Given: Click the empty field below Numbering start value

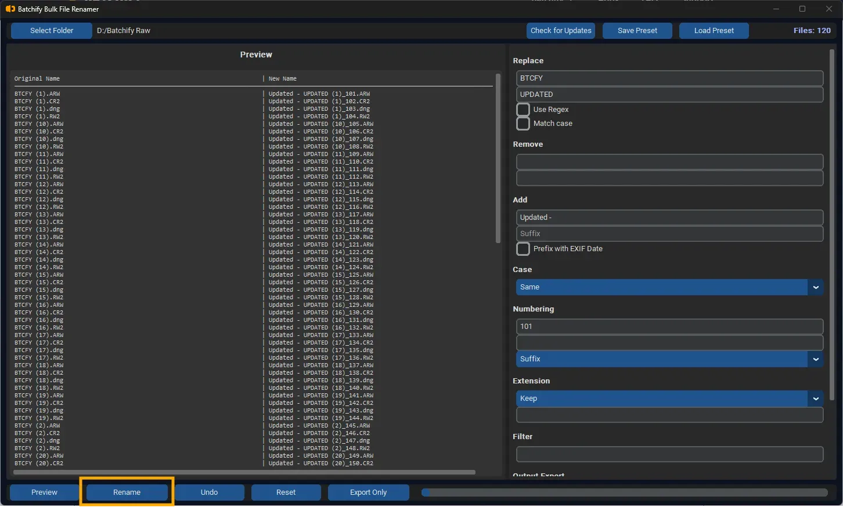Looking at the screenshot, I should [x=669, y=343].
